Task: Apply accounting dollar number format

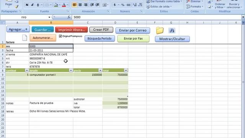Action: (x=115, y=5)
